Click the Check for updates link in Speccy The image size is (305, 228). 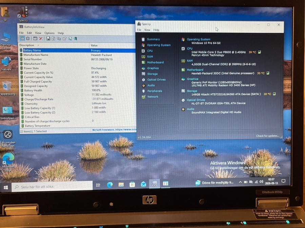(268, 136)
